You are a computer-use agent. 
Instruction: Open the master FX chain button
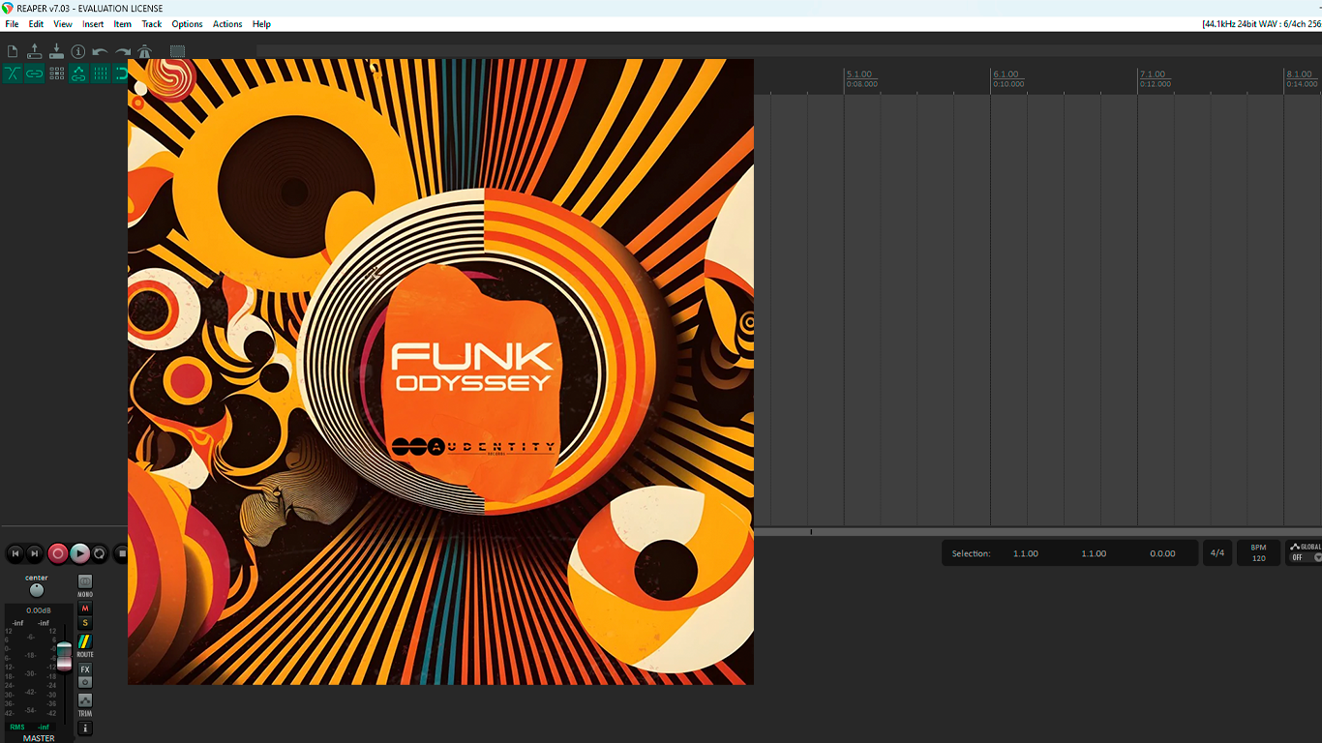coord(85,669)
